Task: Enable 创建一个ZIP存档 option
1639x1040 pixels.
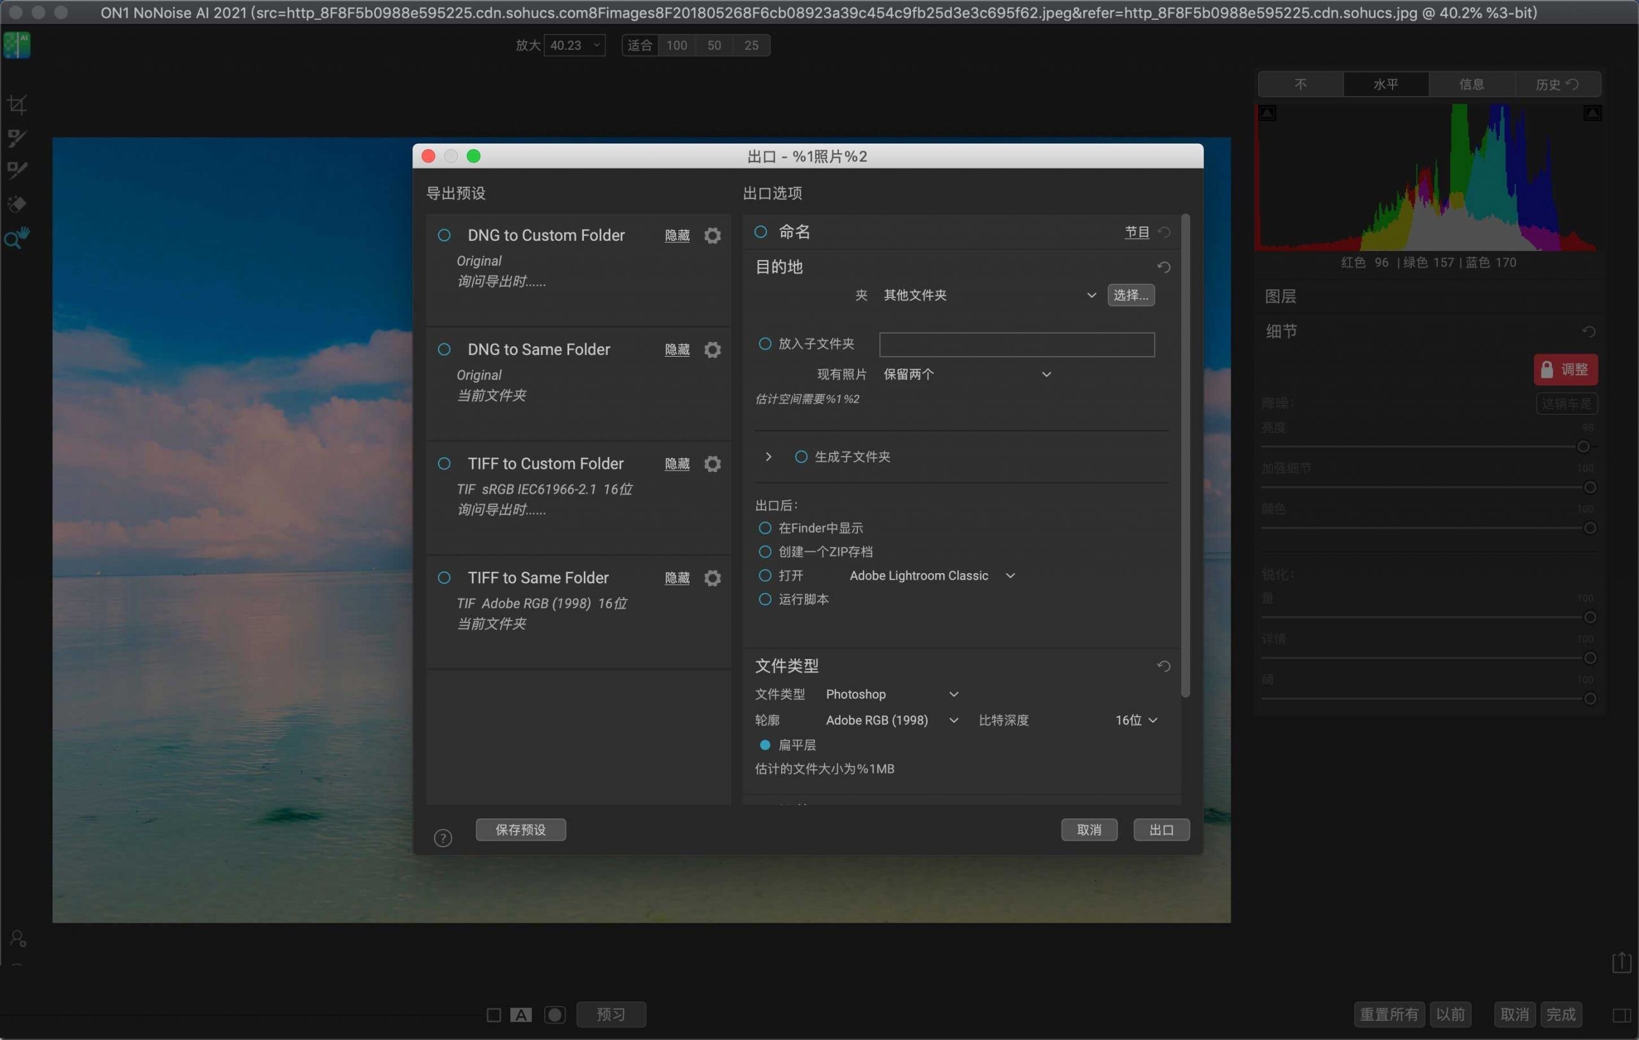Action: pos(764,552)
